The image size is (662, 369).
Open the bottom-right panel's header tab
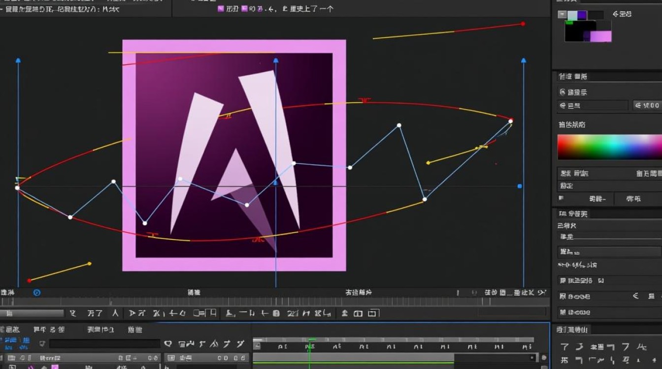point(572,330)
